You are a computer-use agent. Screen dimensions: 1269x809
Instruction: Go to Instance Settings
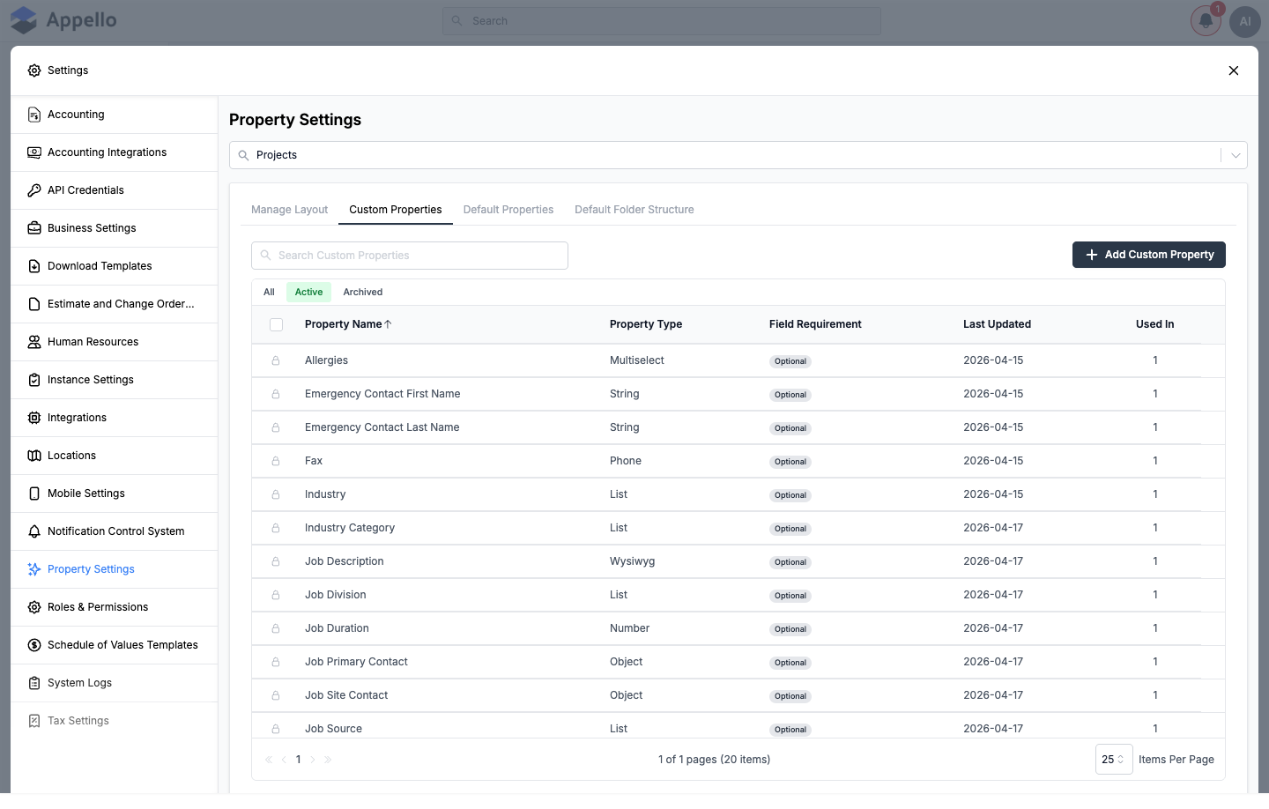(x=115, y=380)
